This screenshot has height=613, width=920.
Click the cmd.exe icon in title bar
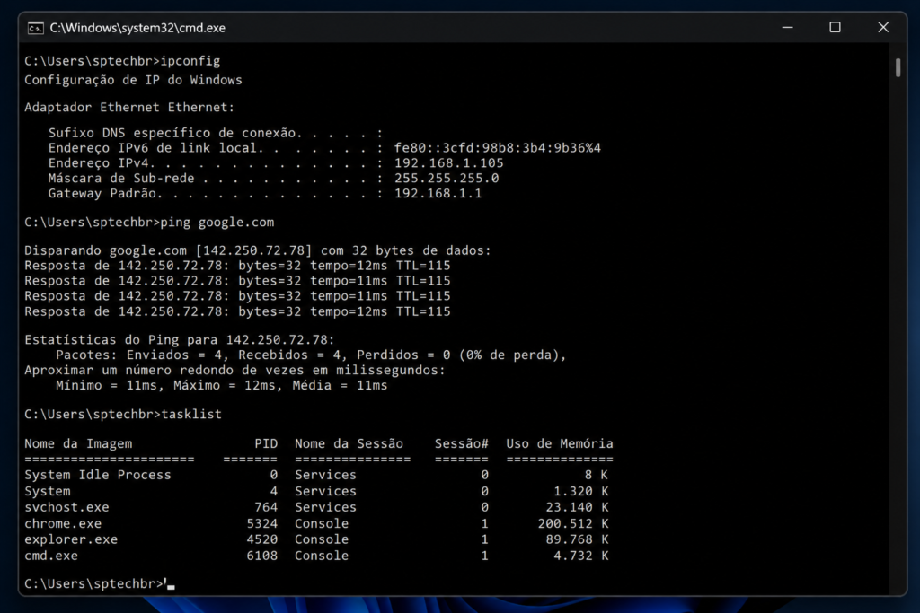(36, 28)
